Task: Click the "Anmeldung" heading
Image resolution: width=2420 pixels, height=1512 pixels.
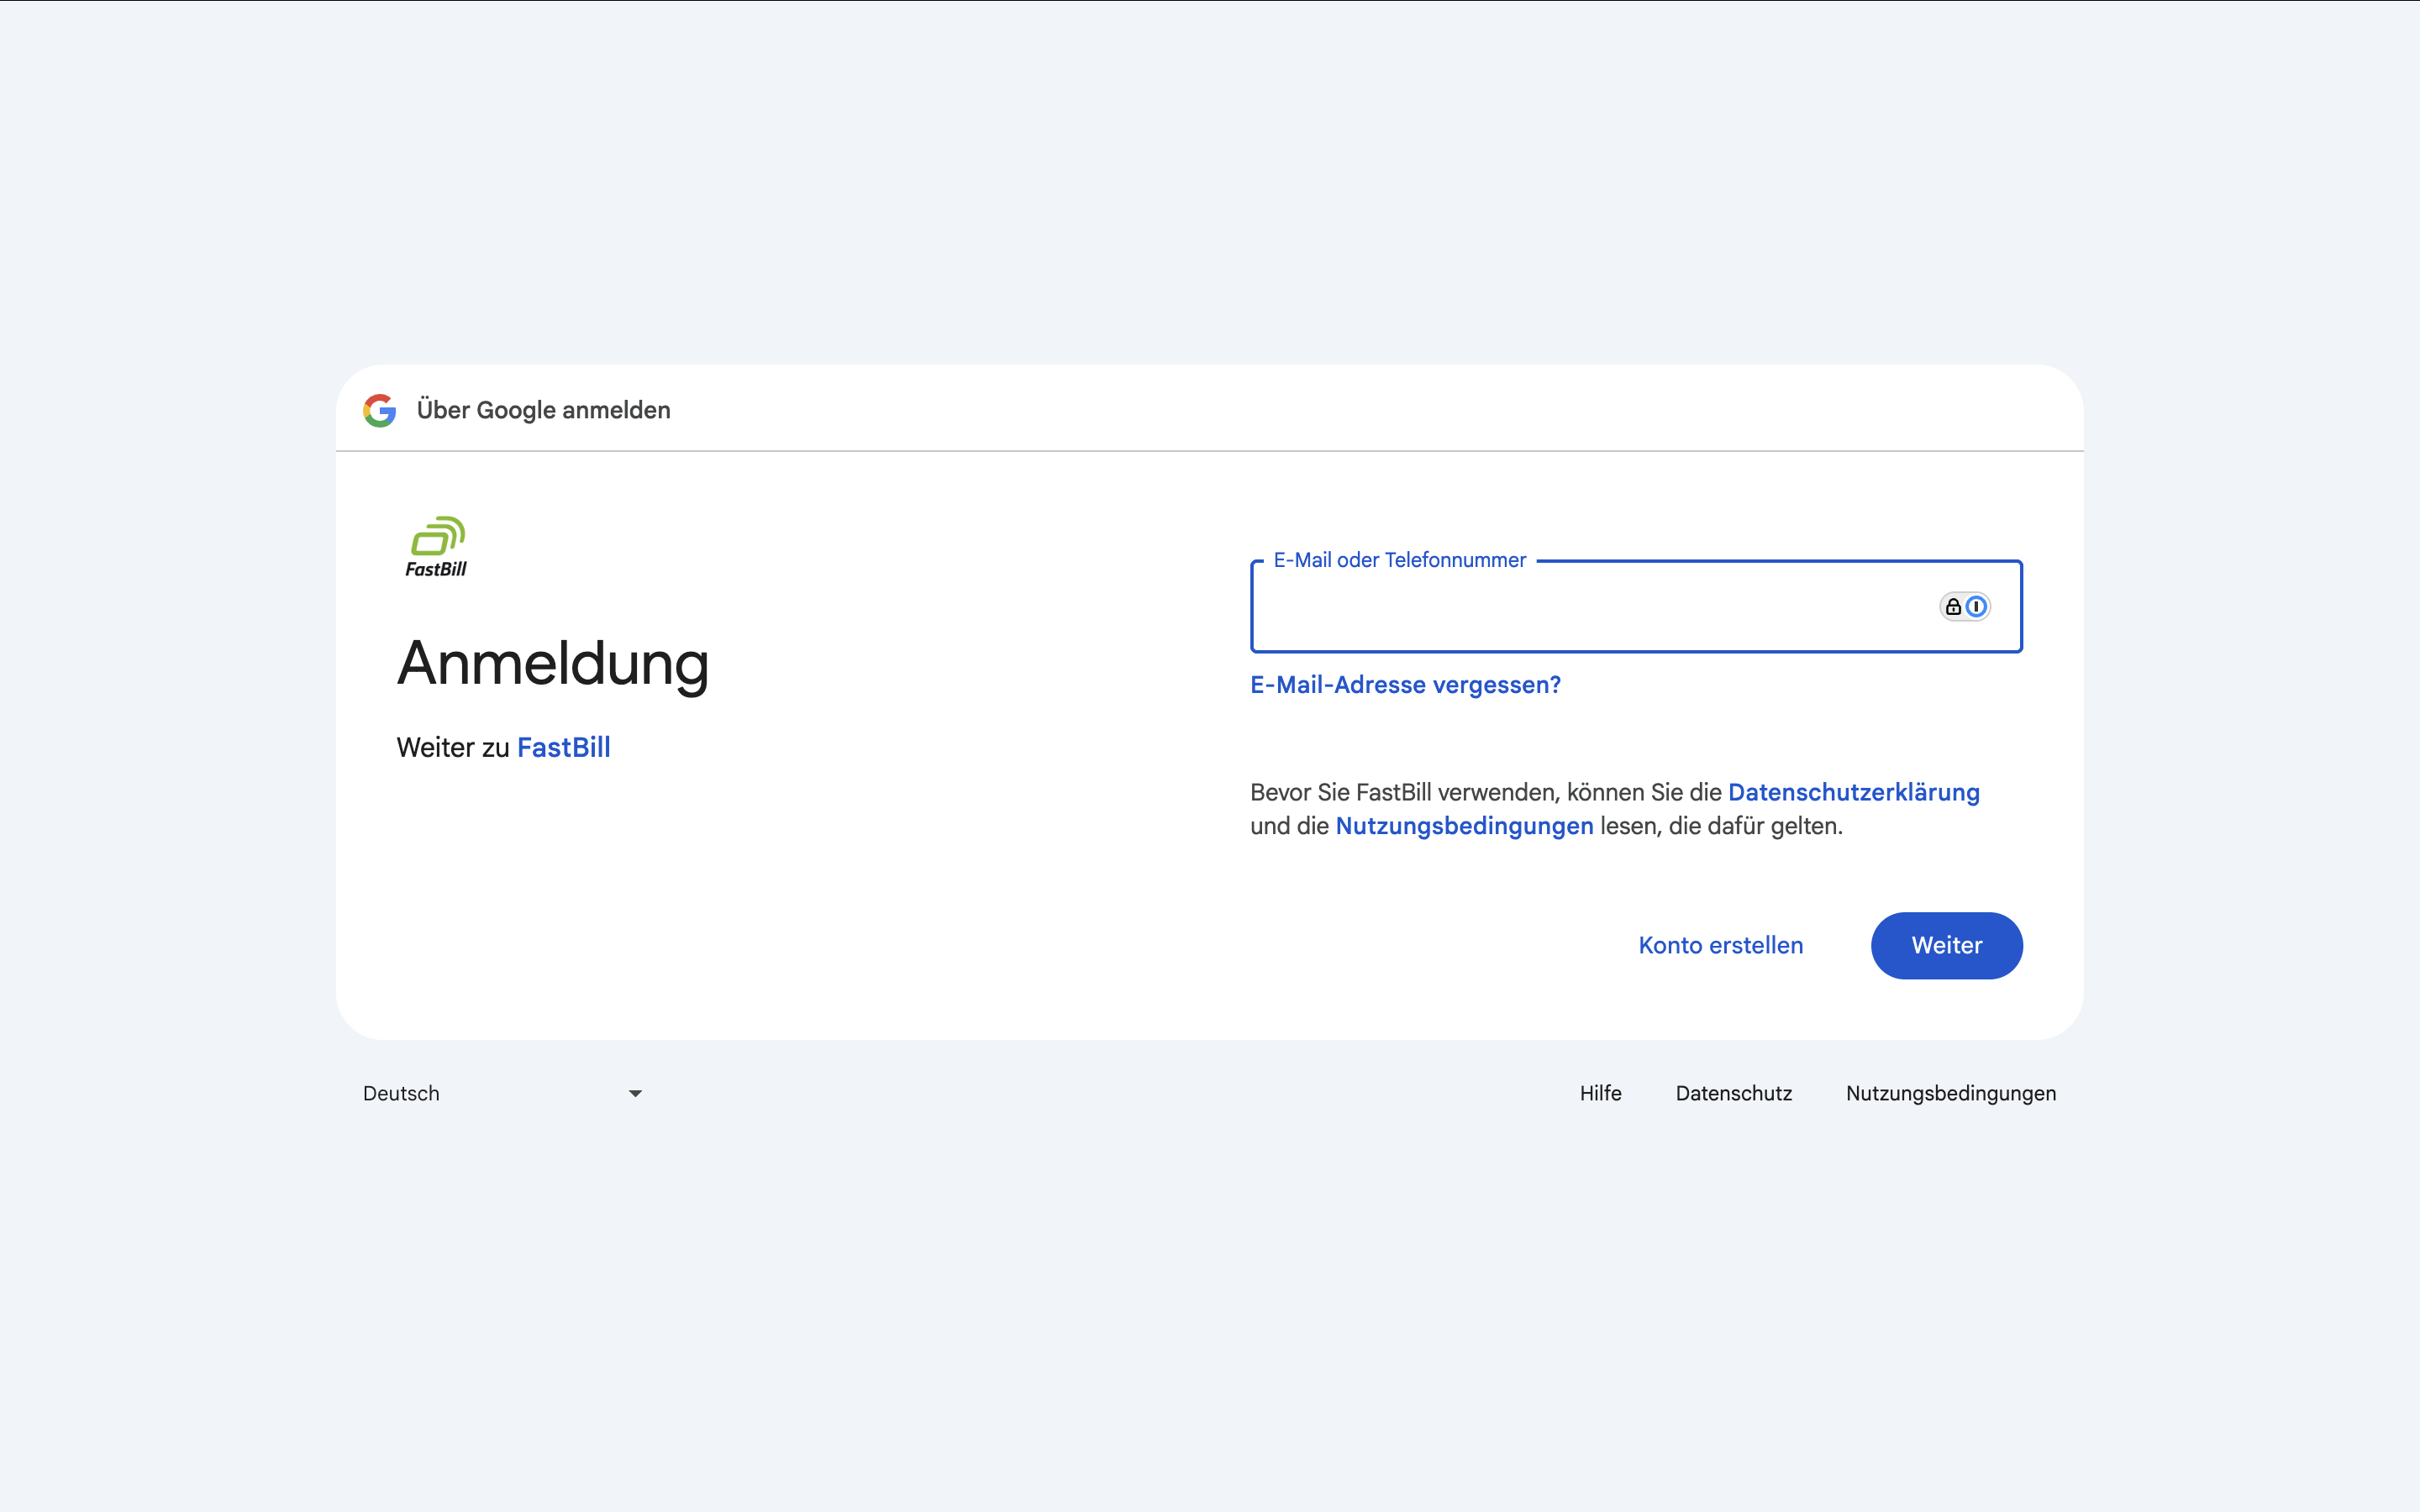Action: [553, 664]
